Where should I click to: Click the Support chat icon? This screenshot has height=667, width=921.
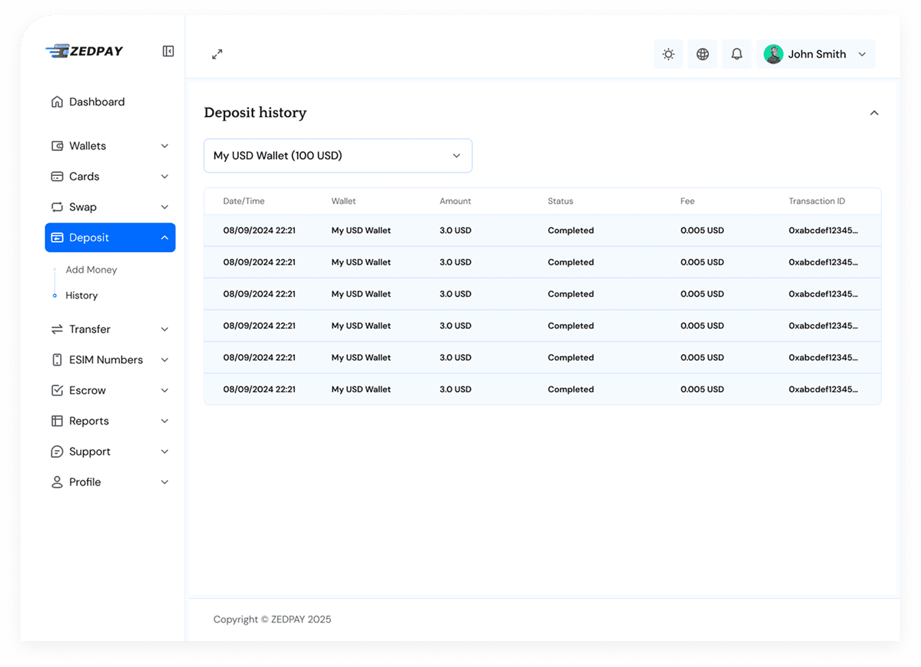[x=57, y=452]
